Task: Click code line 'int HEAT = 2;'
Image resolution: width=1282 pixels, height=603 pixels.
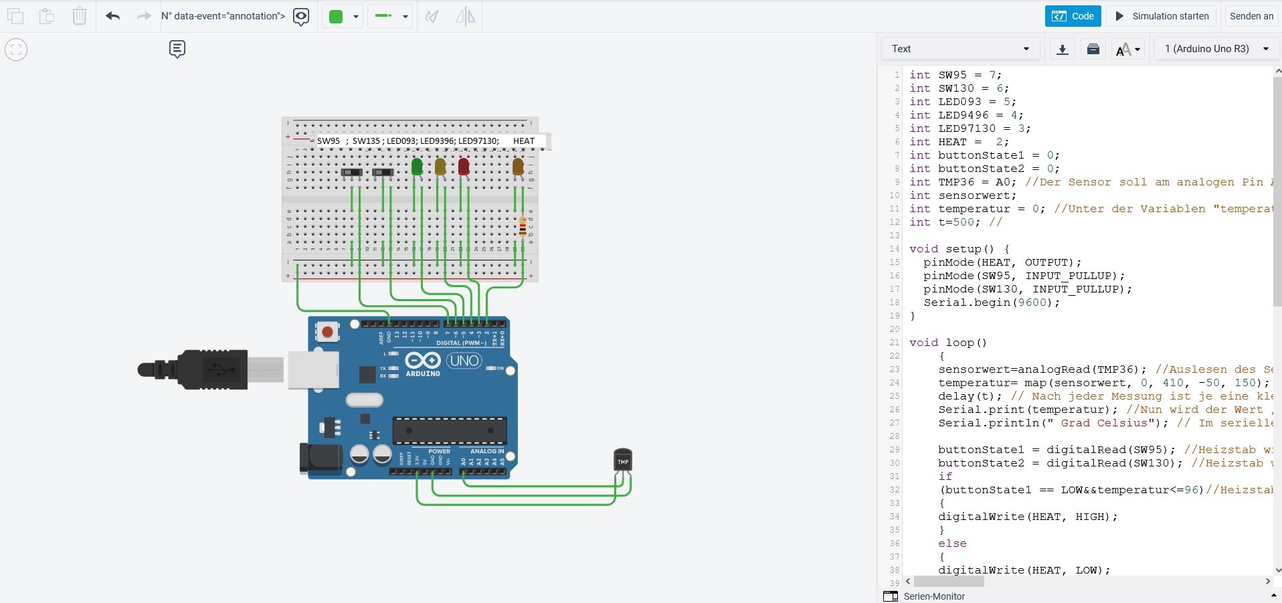Action: (959, 142)
